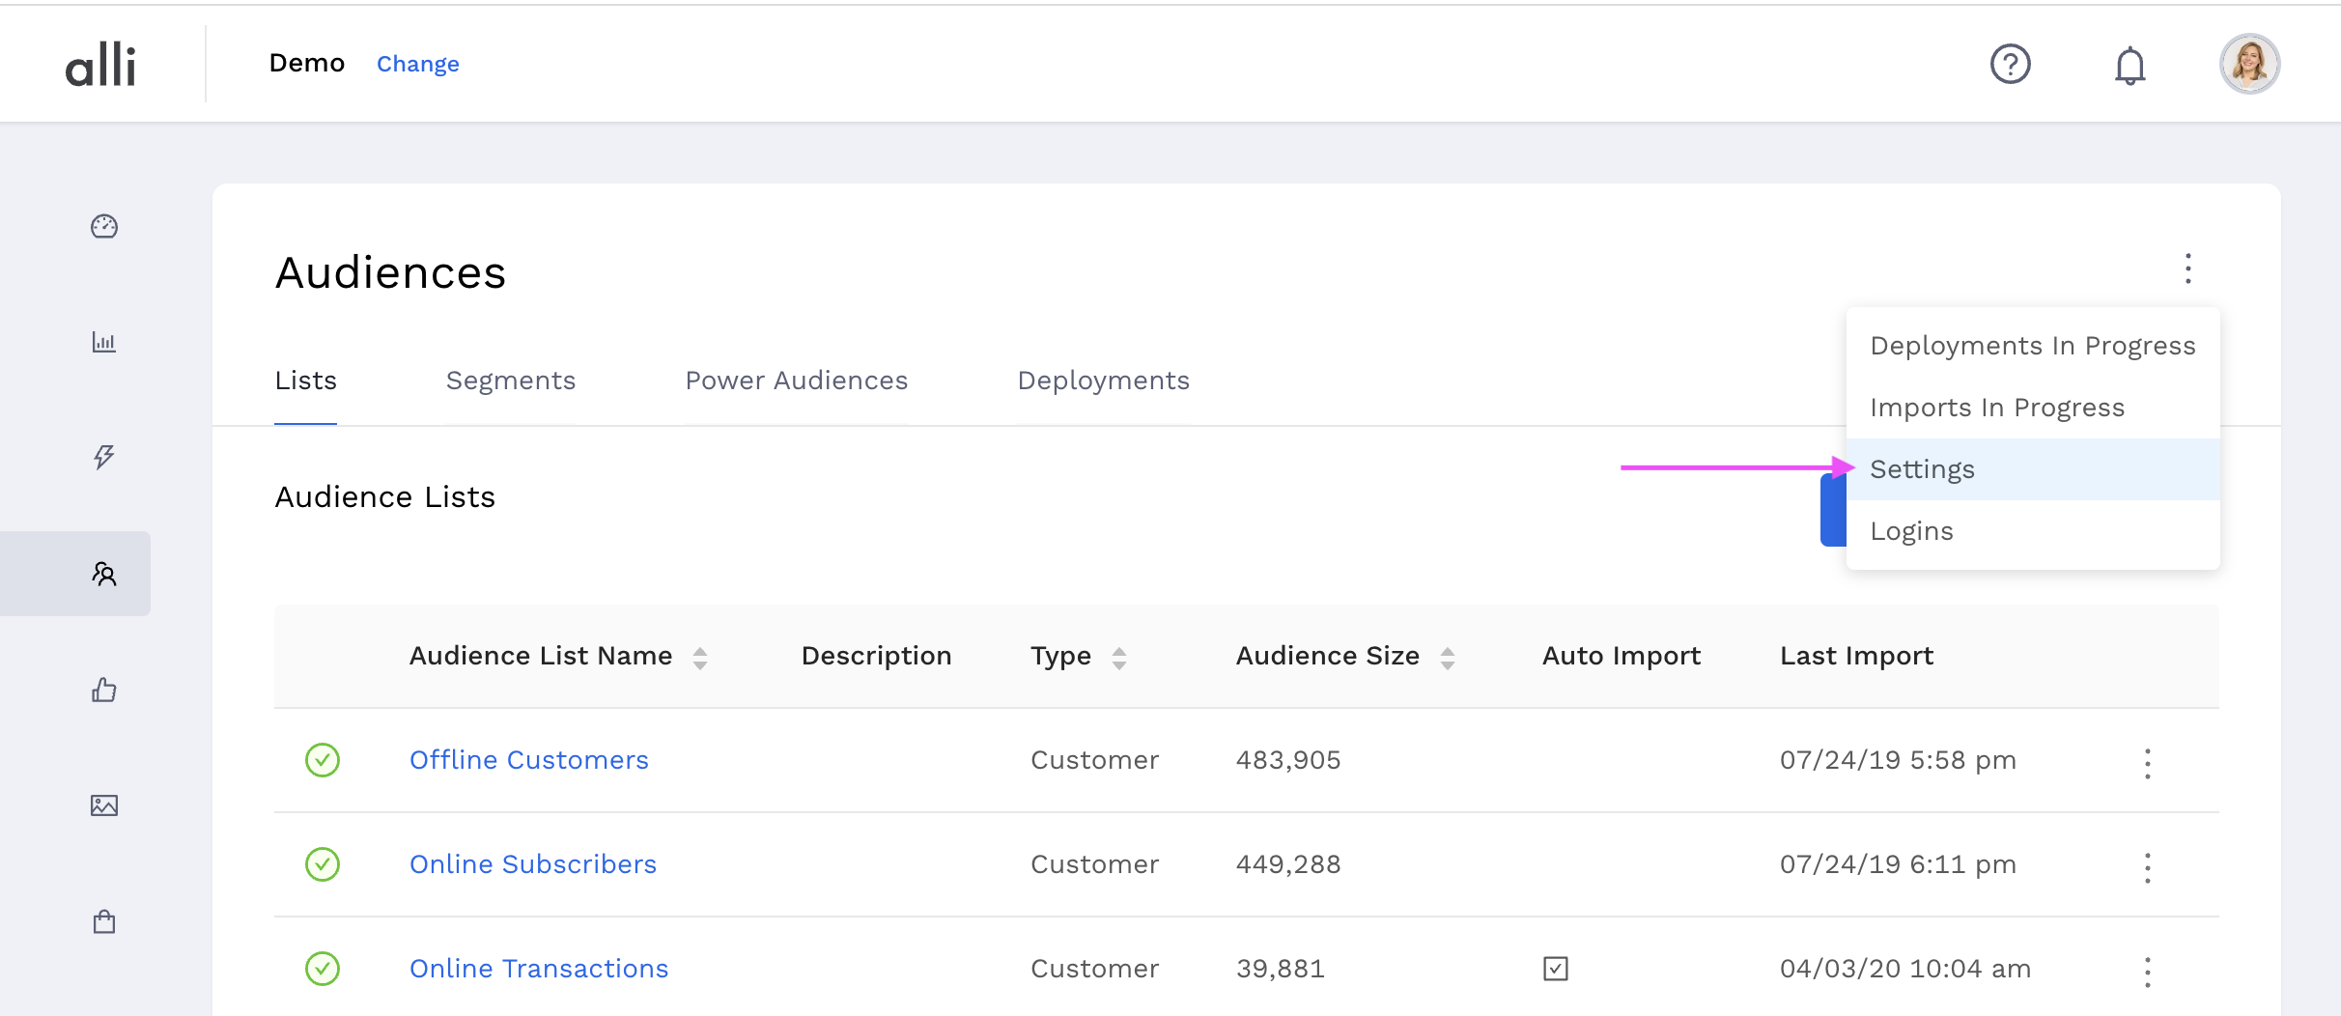Click the Change account link
Viewport: 2341px width, 1016px height.
(x=417, y=64)
